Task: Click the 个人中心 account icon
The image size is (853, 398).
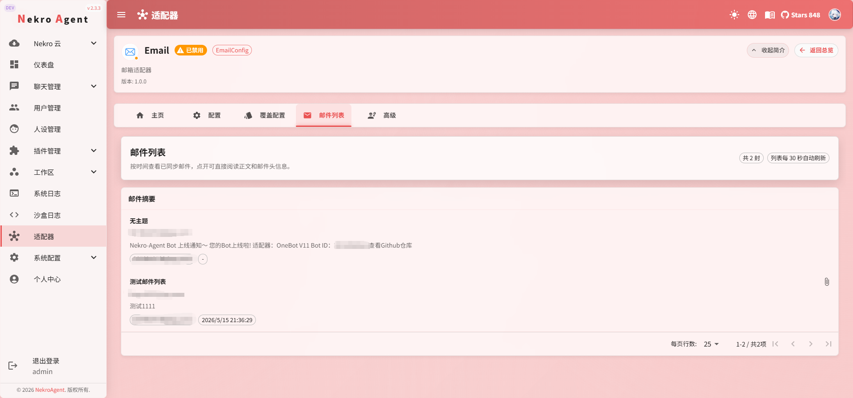Action: tap(14, 279)
